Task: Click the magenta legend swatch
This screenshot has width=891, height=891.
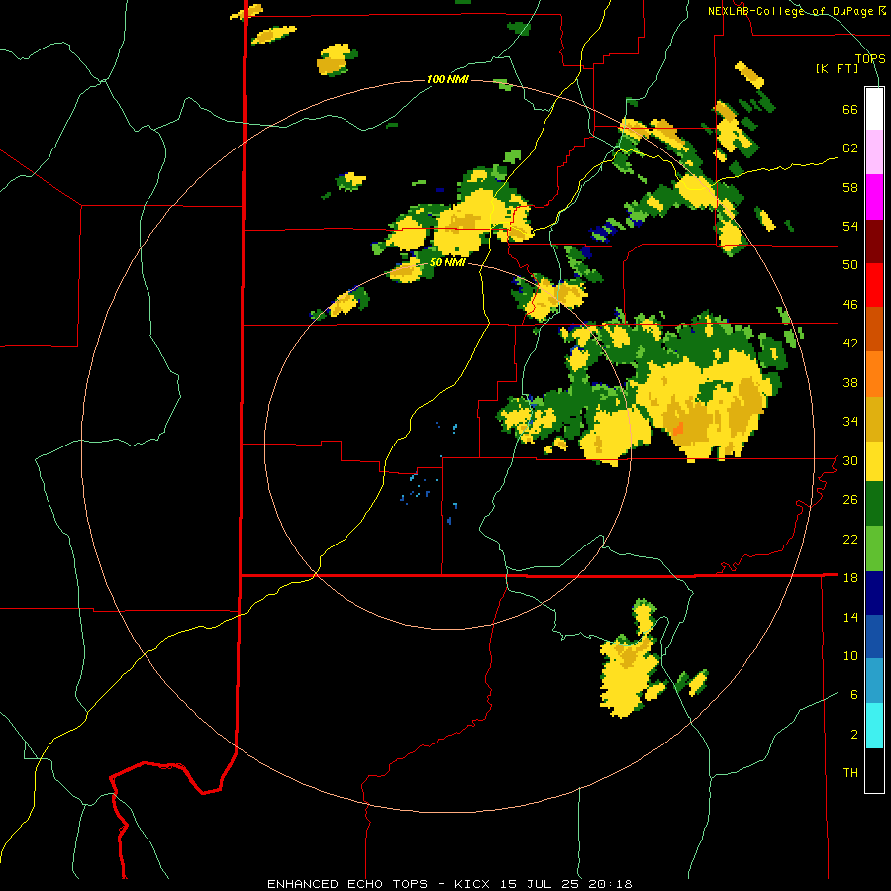Action: [874, 197]
